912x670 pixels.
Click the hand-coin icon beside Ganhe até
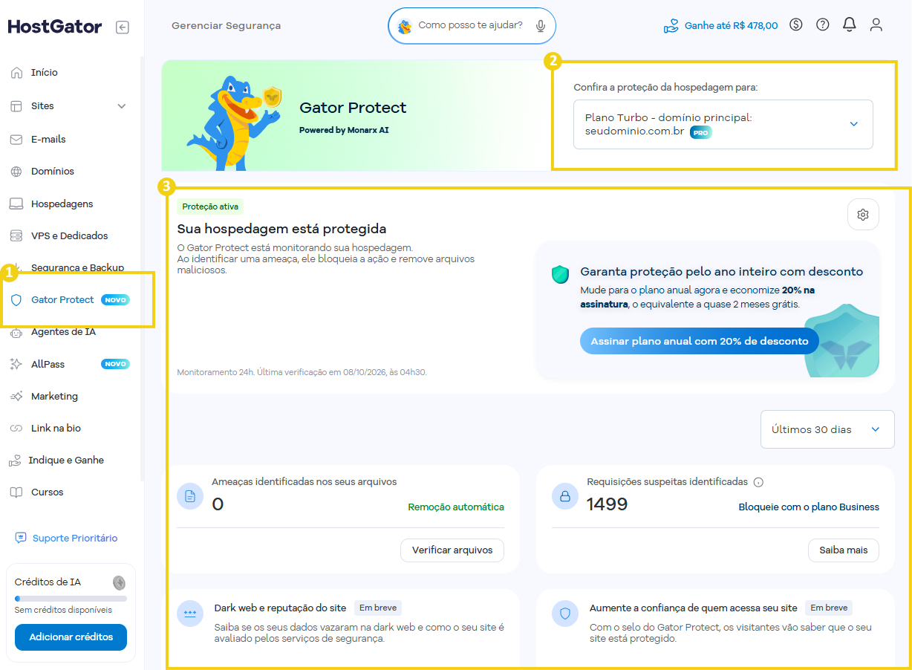671,26
